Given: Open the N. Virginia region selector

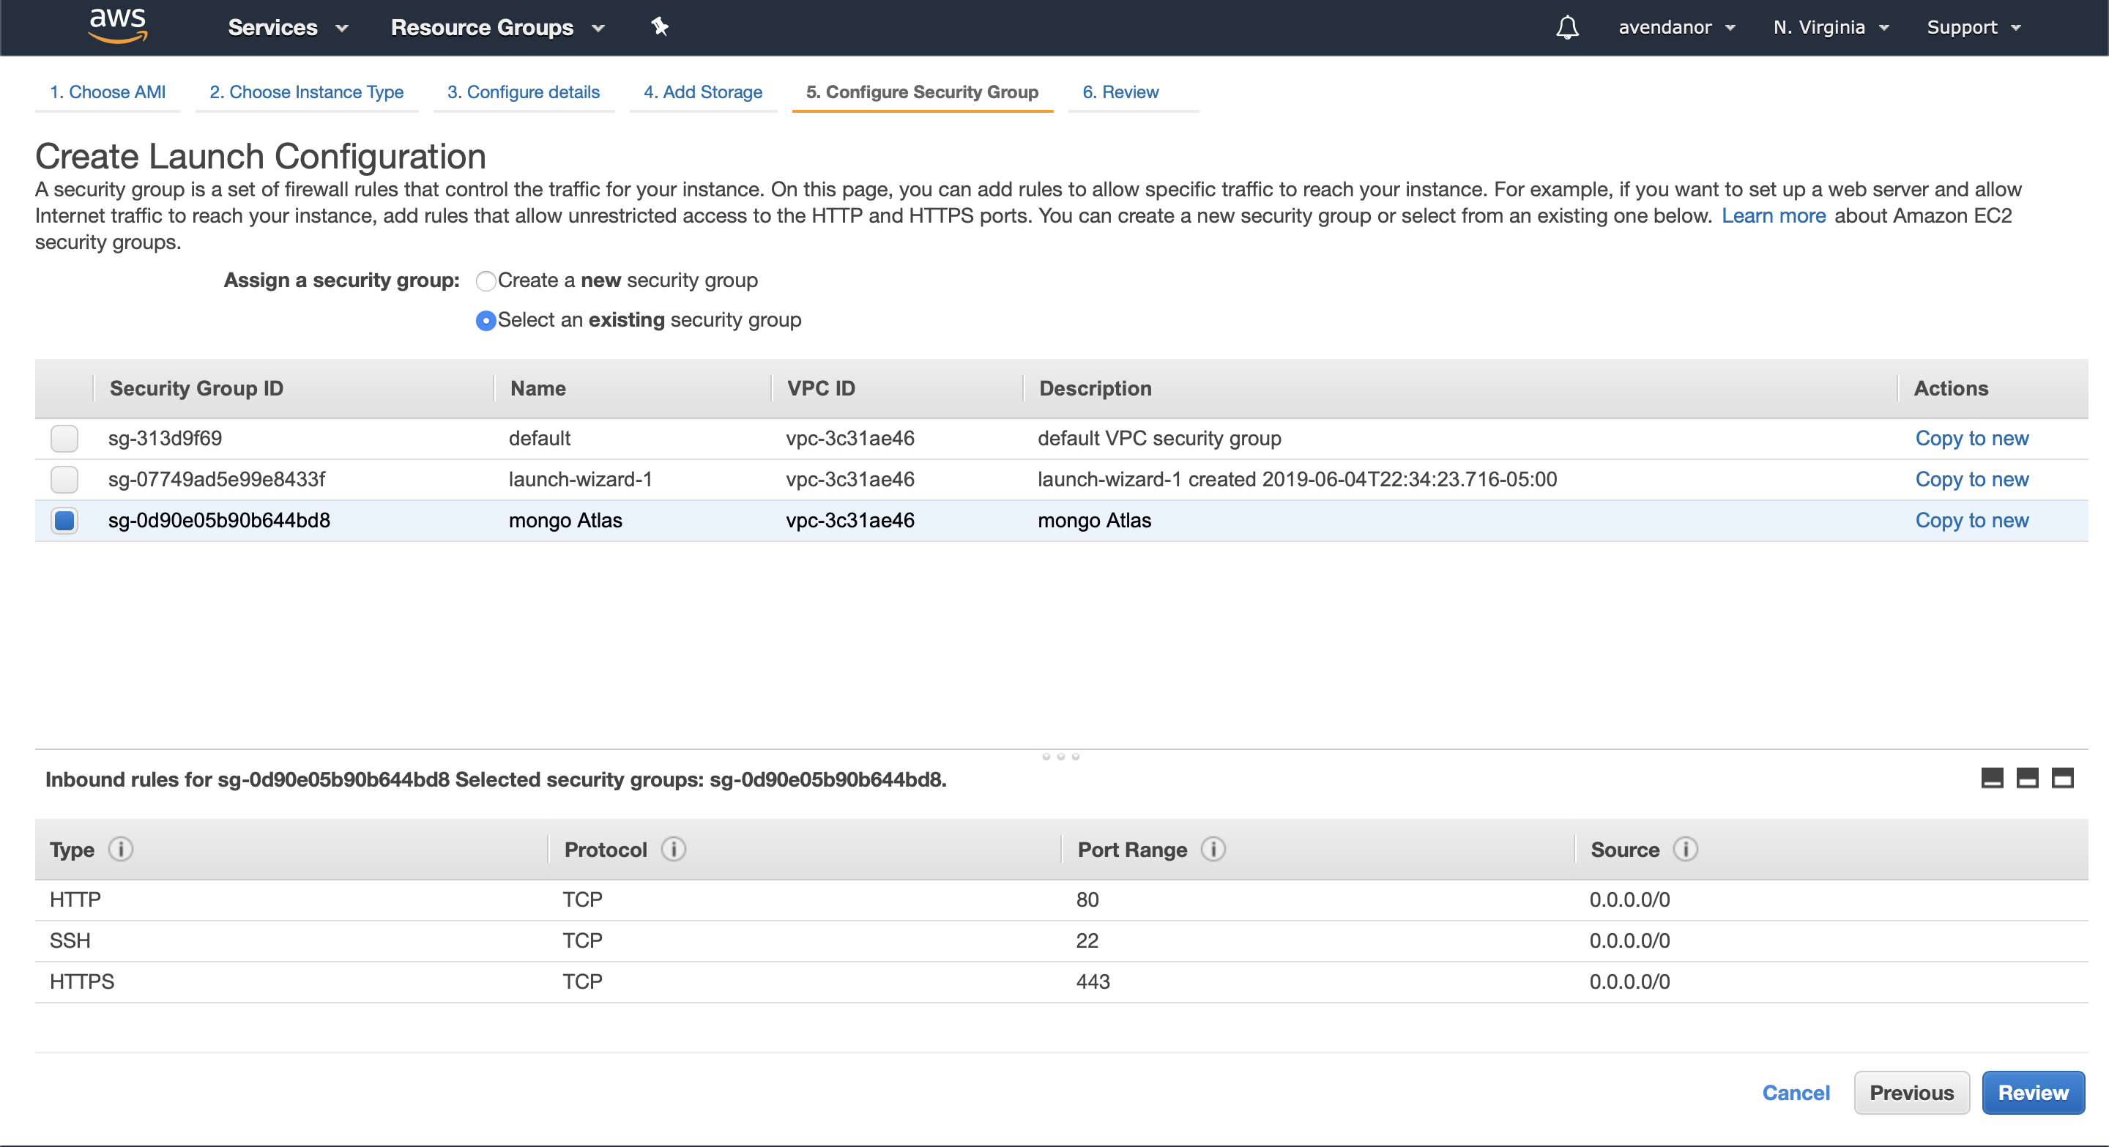Looking at the screenshot, I should (x=1830, y=27).
